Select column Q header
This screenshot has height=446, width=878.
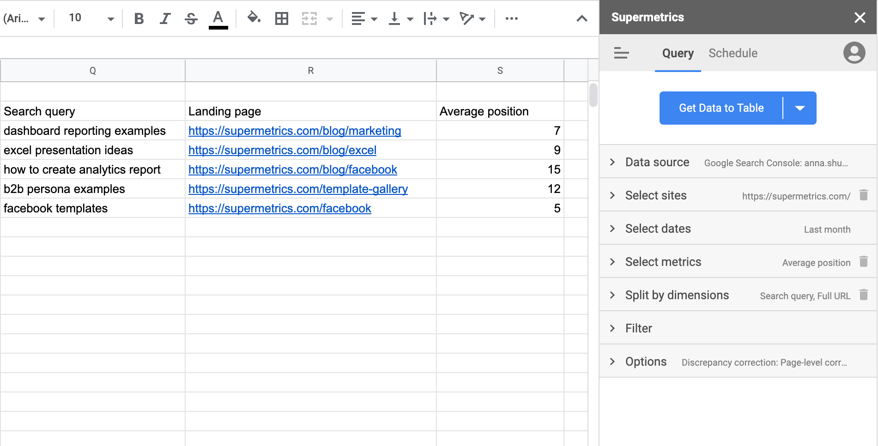(93, 71)
